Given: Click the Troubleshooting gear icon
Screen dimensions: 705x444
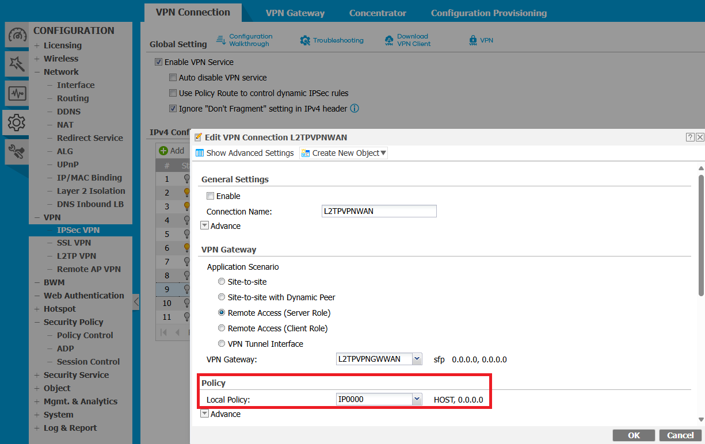Looking at the screenshot, I should coord(305,40).
